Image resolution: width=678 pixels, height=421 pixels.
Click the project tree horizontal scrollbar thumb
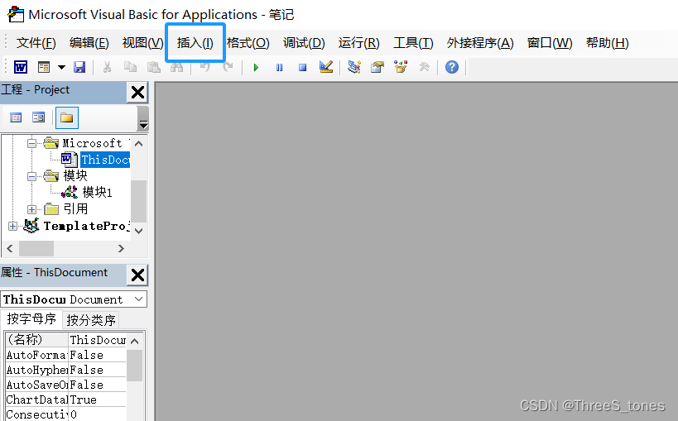coord(36,248)
